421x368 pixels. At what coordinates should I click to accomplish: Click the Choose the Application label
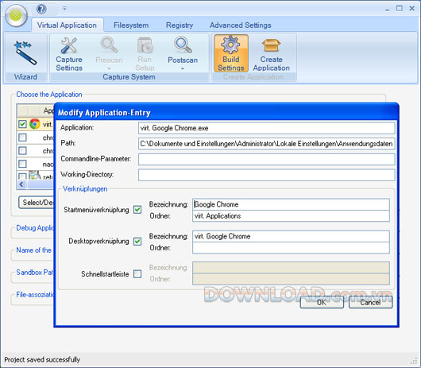49,95
